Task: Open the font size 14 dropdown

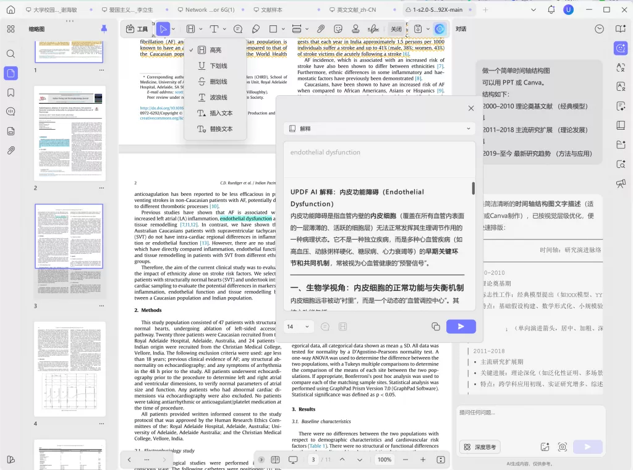Action: click(x=299, y=327)
